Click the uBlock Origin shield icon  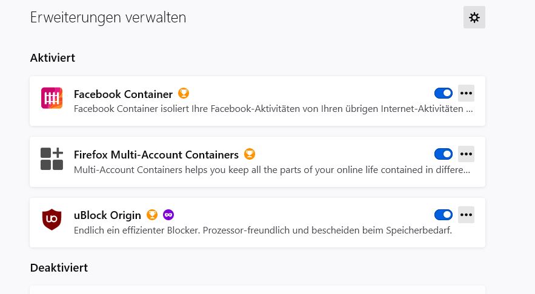52,219
